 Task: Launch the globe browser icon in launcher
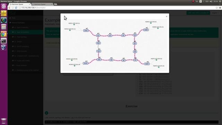[4, 20]
